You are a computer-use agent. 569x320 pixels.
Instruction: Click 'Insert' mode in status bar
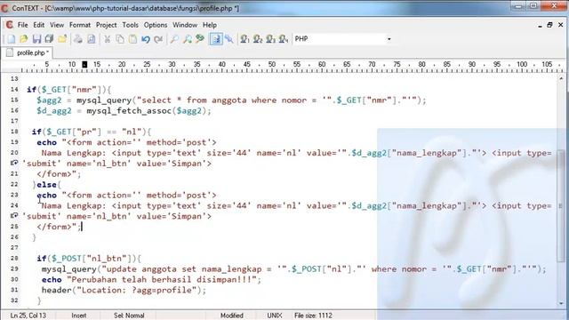(79, 316)
